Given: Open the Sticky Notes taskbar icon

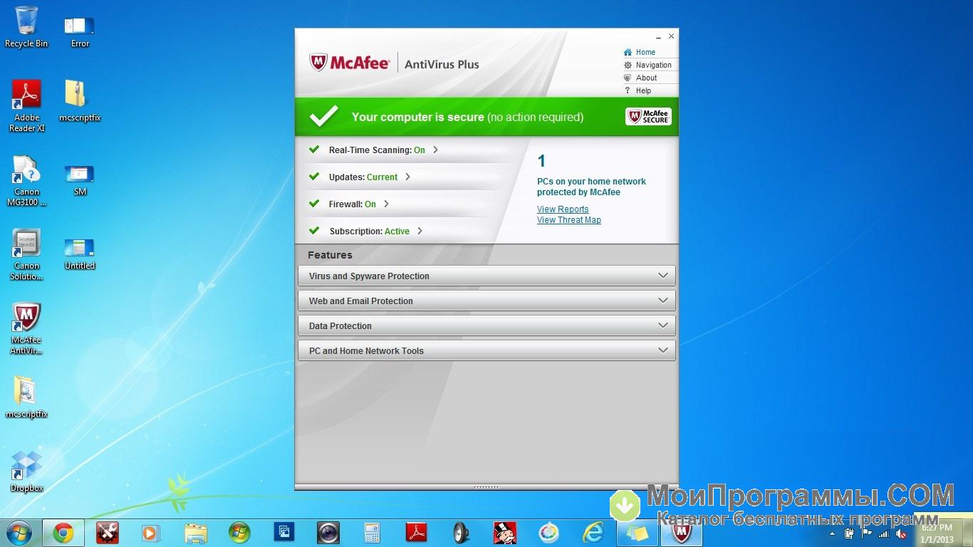Looking at the screenshot, I should (x=636, y=532).
